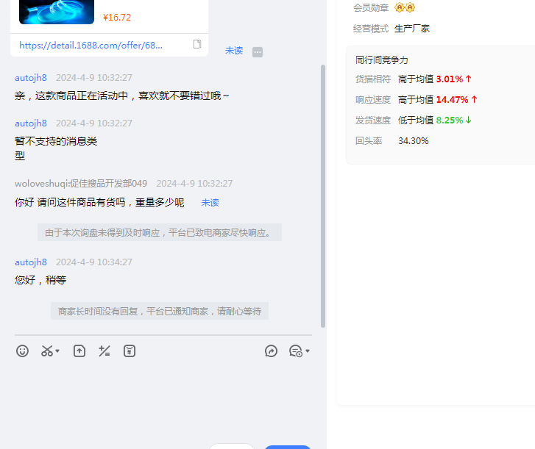
Task: Click the 未读 status beside the product card
Action: click(234, 51)
